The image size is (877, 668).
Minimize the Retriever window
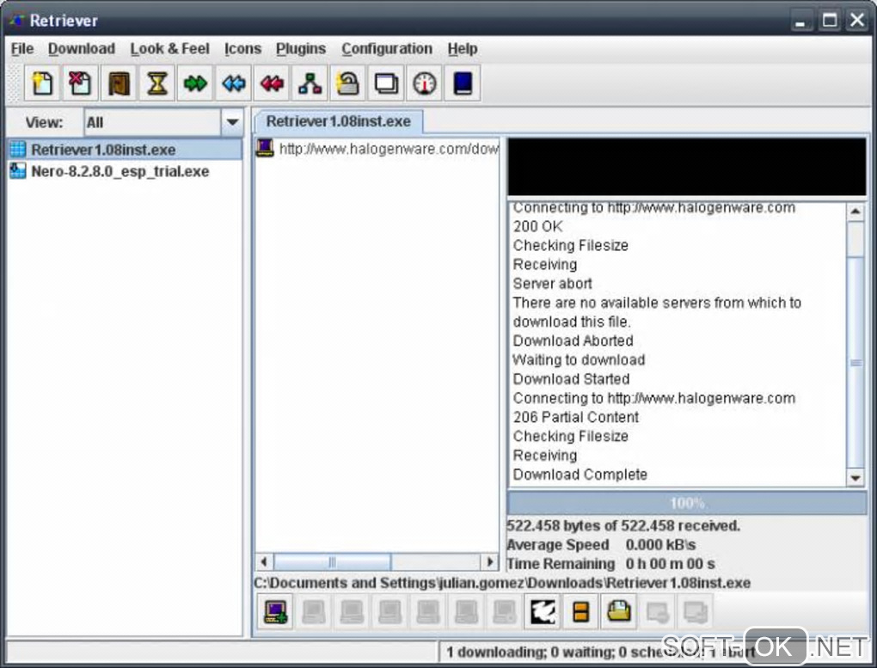[801, 21]
